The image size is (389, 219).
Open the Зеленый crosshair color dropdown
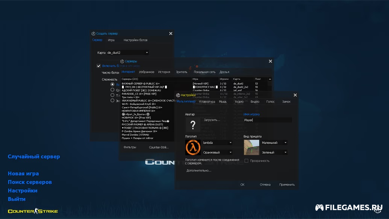(274, 152)
